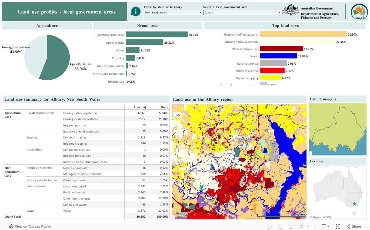Viewport: 370px width, 230px height.
Task: Click the red Urban residential bar
Action: click(x=272, y=71)
